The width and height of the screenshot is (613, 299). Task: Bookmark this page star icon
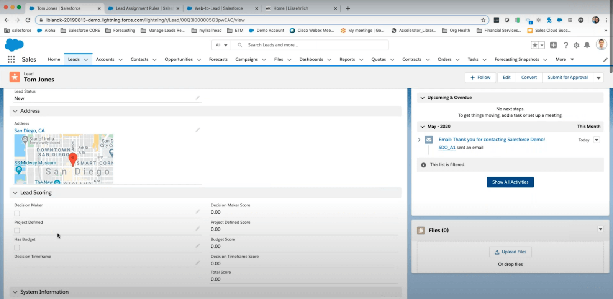483,20
